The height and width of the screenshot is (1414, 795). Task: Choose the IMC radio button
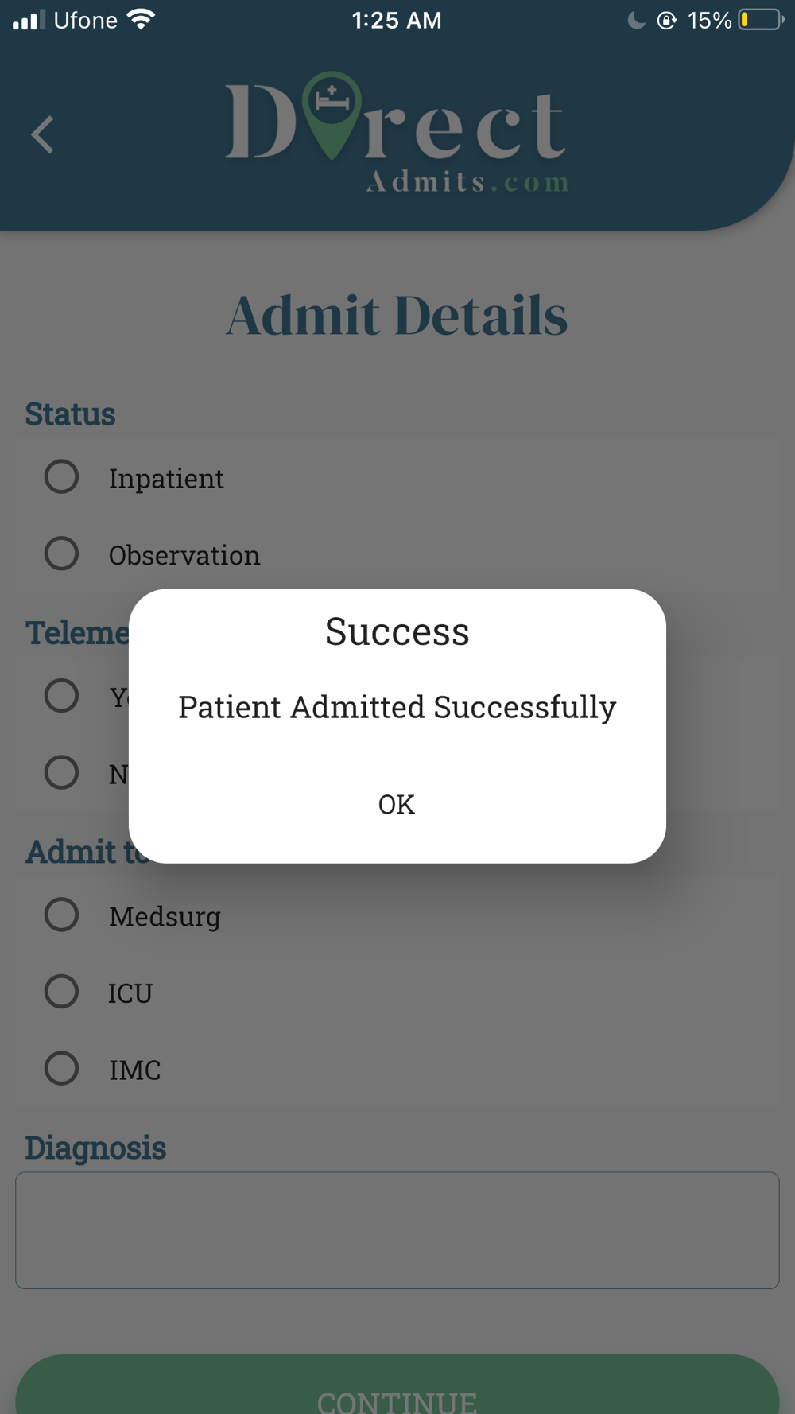coord(61,1068)
